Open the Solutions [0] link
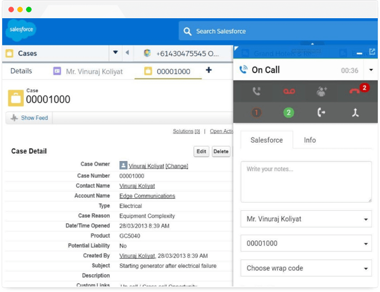380x292 pixels. click(x=186, y=131)
